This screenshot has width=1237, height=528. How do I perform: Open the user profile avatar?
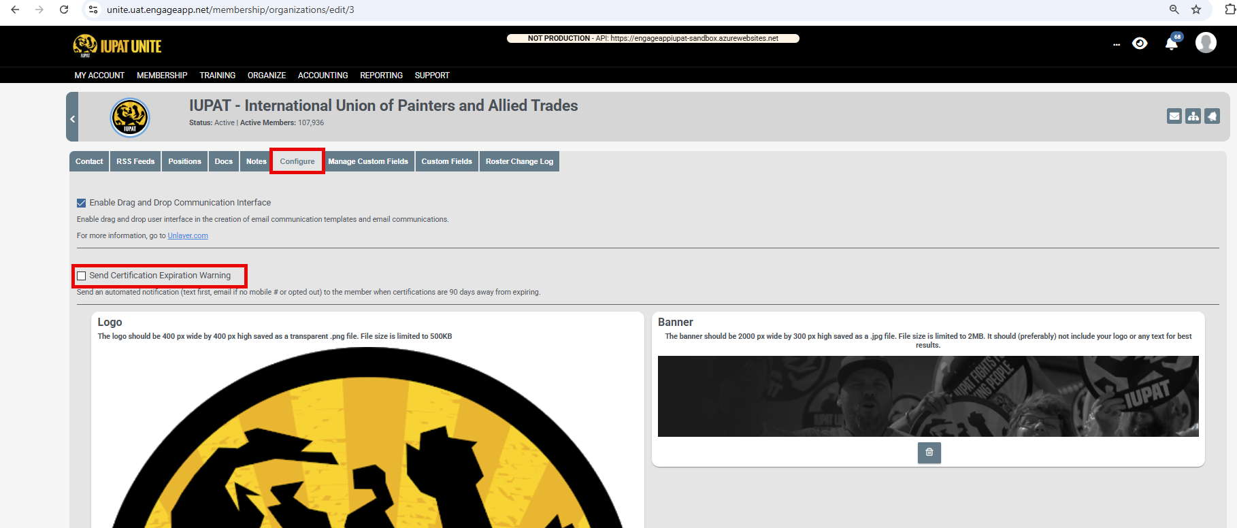click(x=1206, y=43)
